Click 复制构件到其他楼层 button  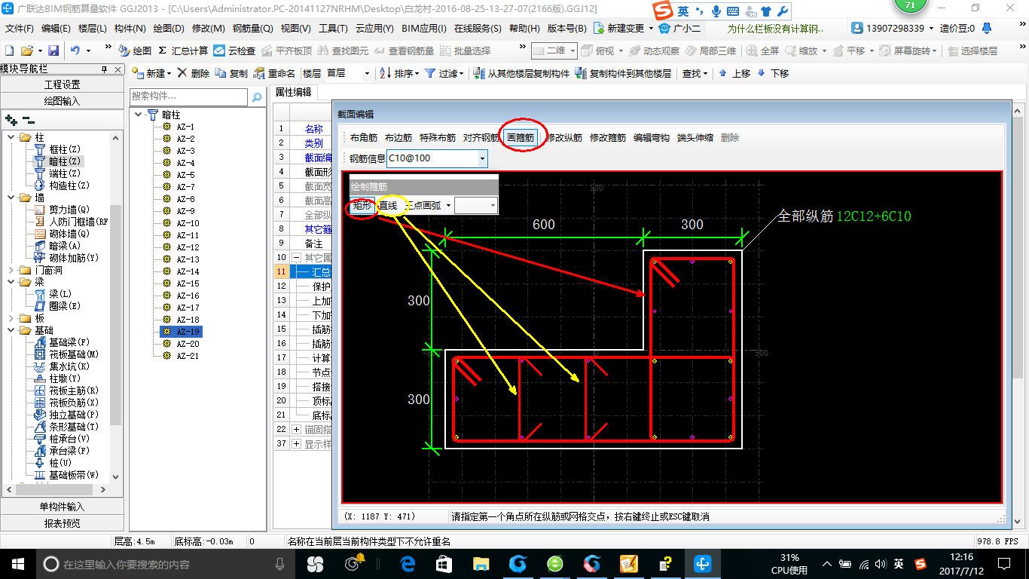623,73
